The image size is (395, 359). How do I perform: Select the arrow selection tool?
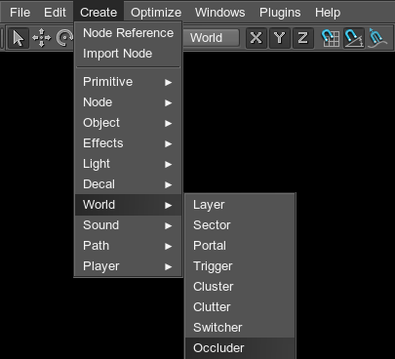[x=19, y=38]
